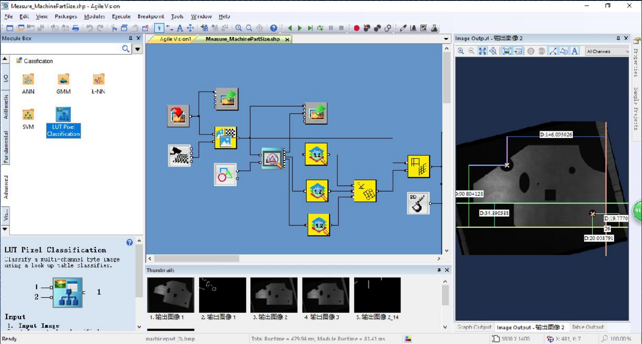642x344 pixels.
Task: Click the flask icon at toolbar end
Action: coord(434,28)
